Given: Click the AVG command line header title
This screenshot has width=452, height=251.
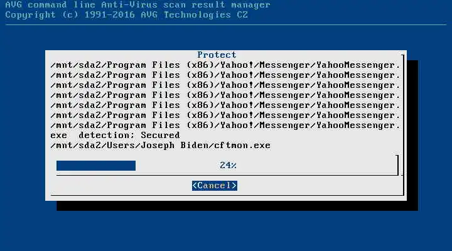Looking at the screenshot, I should 137,4.
